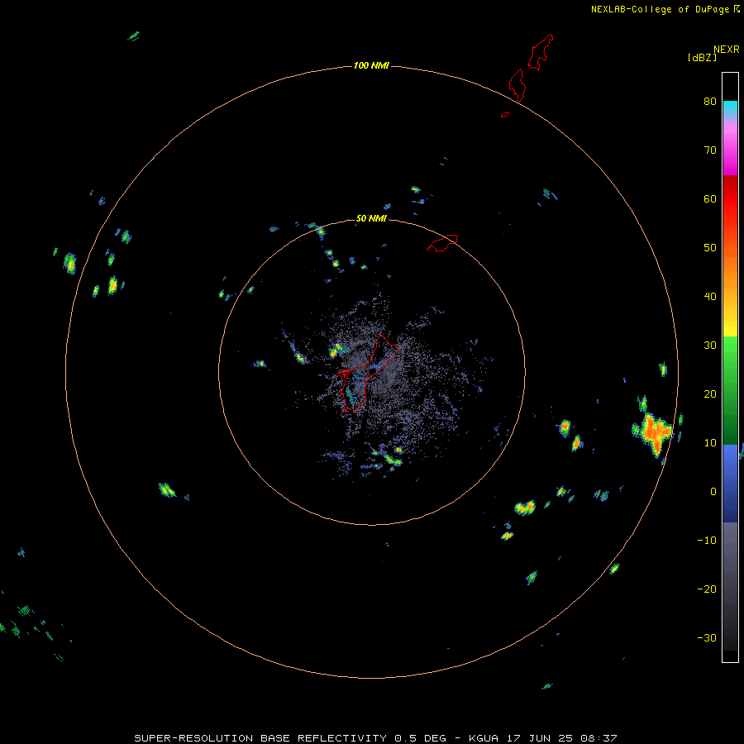744x744 pixels.
Task: Click the 40 value on the dBZ scale
Action: (710, 297)
